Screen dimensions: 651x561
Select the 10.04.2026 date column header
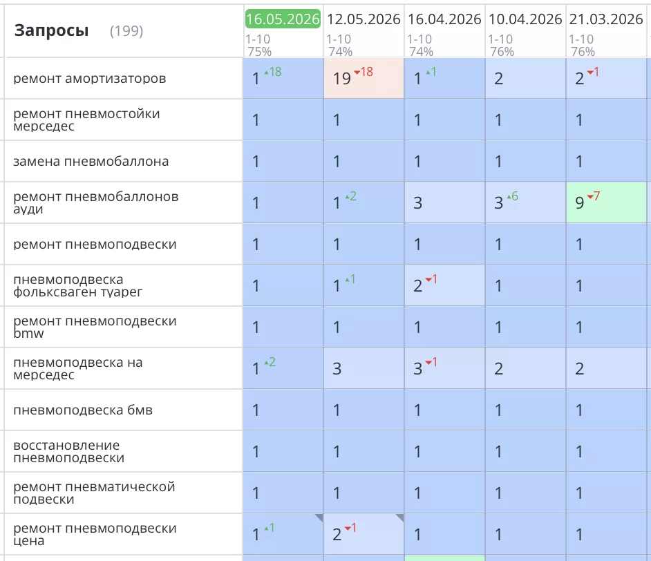click(525, 19)
